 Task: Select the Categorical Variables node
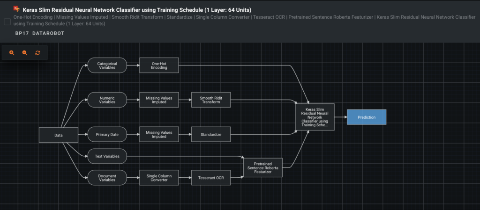tap(107, 65)
